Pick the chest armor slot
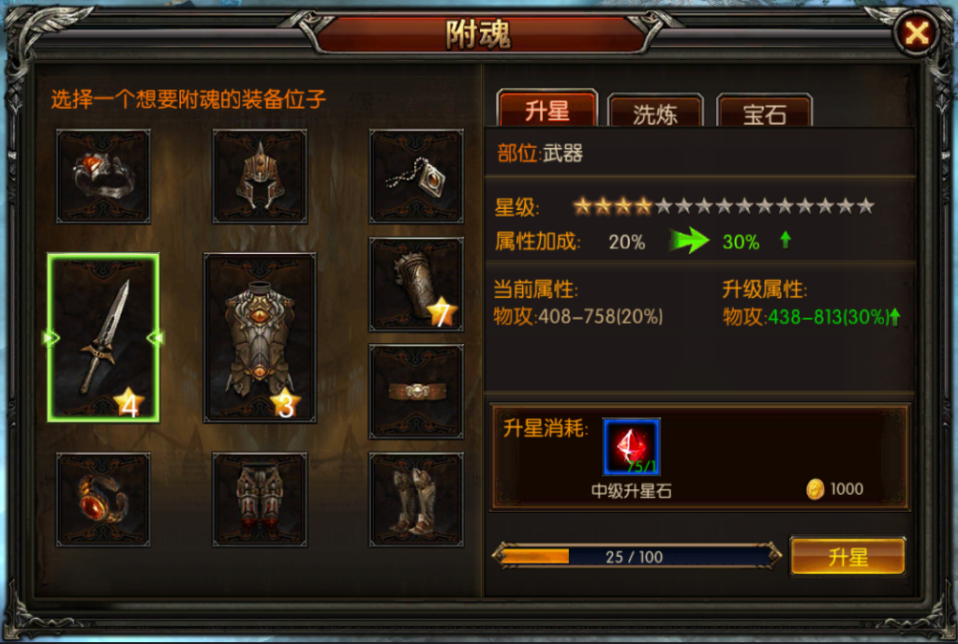 [x=260, y=337]
